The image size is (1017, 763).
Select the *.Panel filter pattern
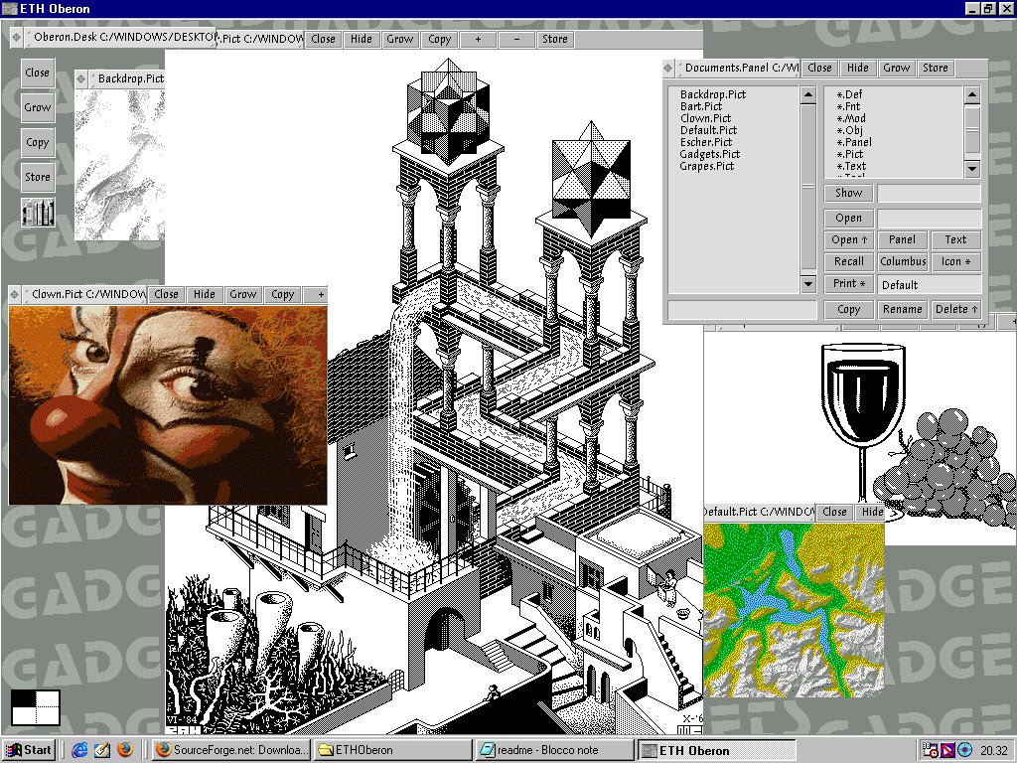pos(854,142)
